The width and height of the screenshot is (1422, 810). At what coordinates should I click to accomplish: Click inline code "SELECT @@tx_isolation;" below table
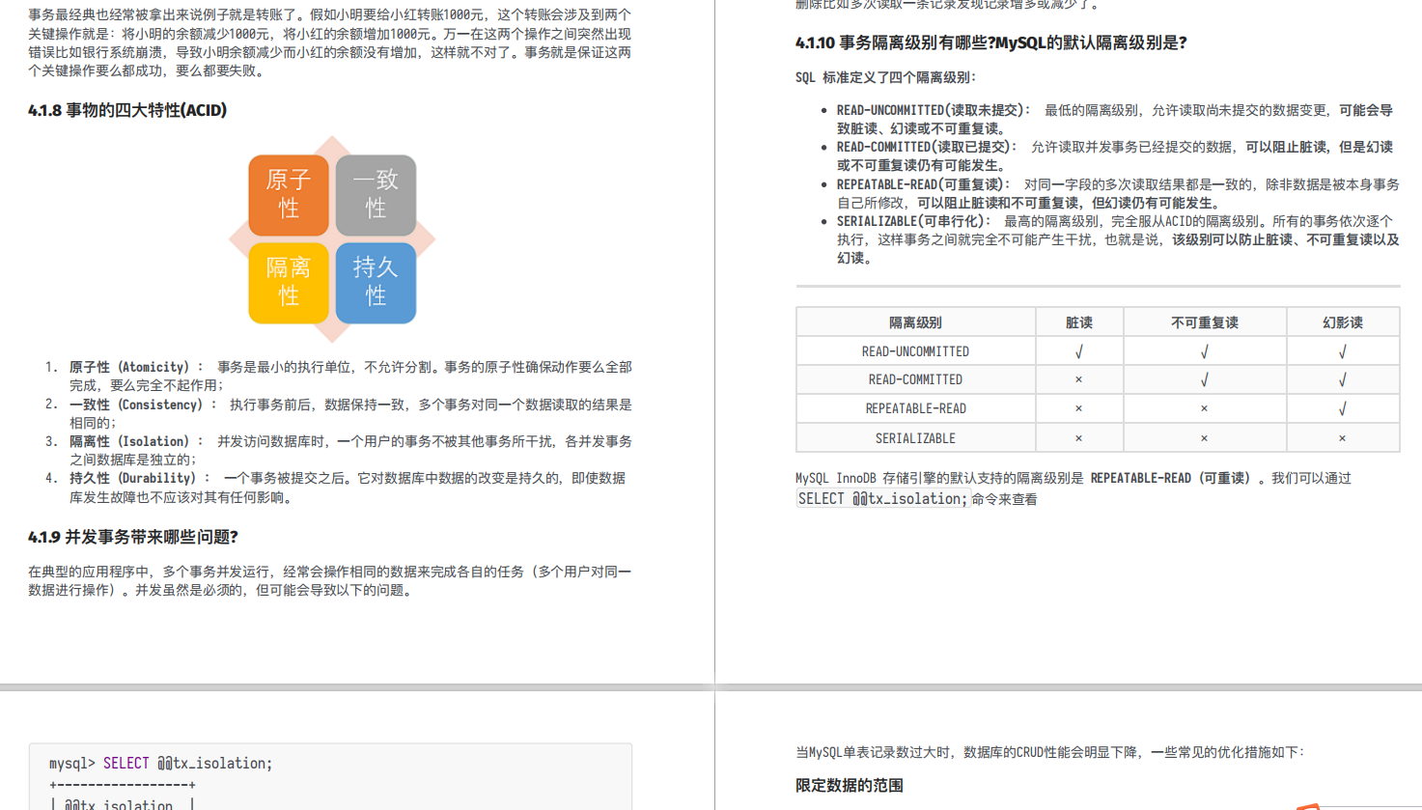coord(881,499)
